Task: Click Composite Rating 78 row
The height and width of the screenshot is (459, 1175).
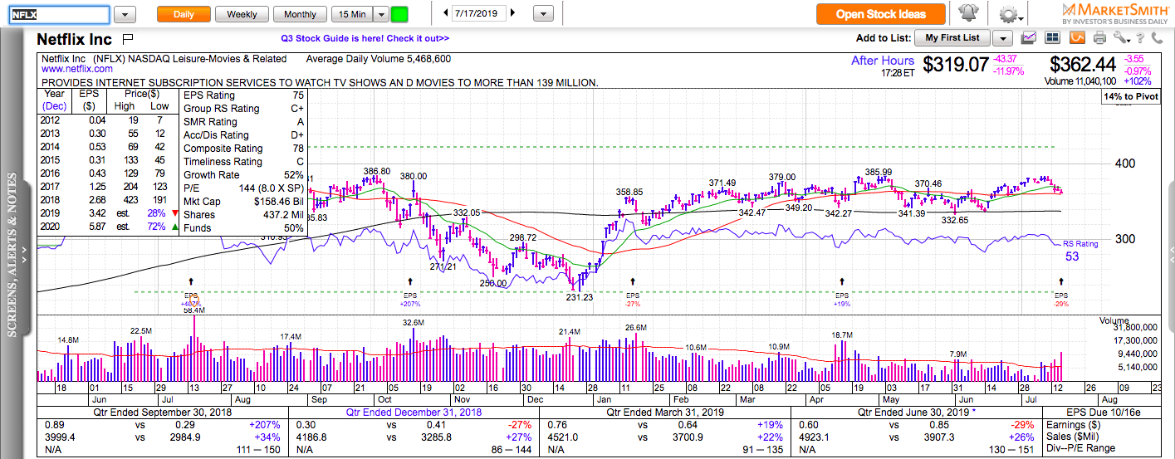Action: tap(244, 149)
